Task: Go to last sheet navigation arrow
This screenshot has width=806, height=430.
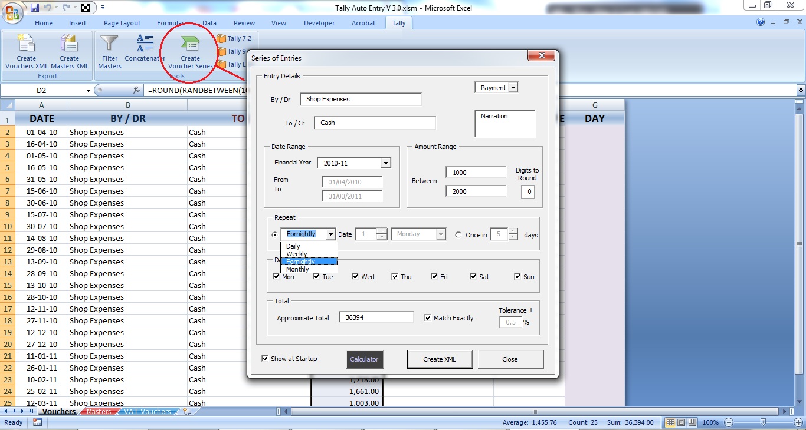Action: tap(31, 411)
